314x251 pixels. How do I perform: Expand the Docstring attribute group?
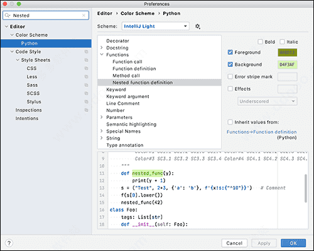(102, 48)
